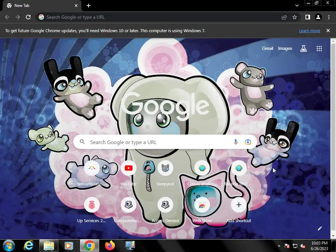Viewport: 336px width, 252px height.
Task: Open the side panel icon
Action: [308, 17]
